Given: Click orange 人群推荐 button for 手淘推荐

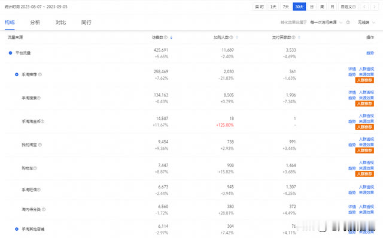Looking at the screenshot, I should tap(364, 80).
